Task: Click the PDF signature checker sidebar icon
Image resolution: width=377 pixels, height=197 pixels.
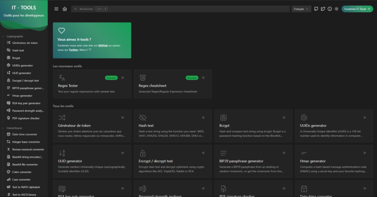Action: coord(8,118)
